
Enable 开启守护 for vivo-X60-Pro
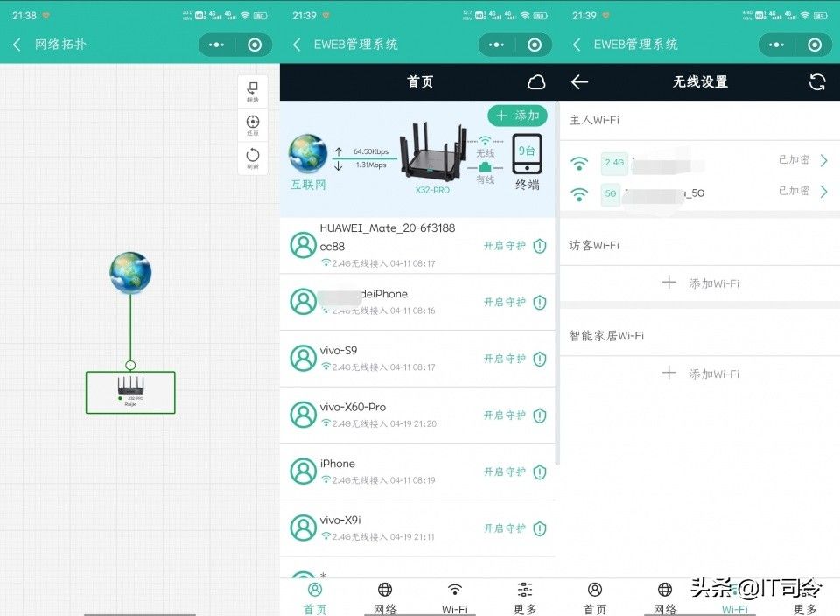click(x=514, y=416)
